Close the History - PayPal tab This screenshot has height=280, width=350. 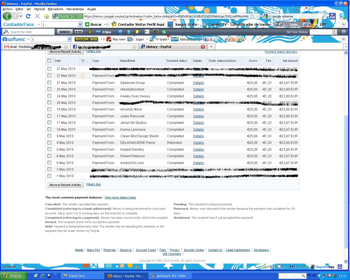coord(203,47)
